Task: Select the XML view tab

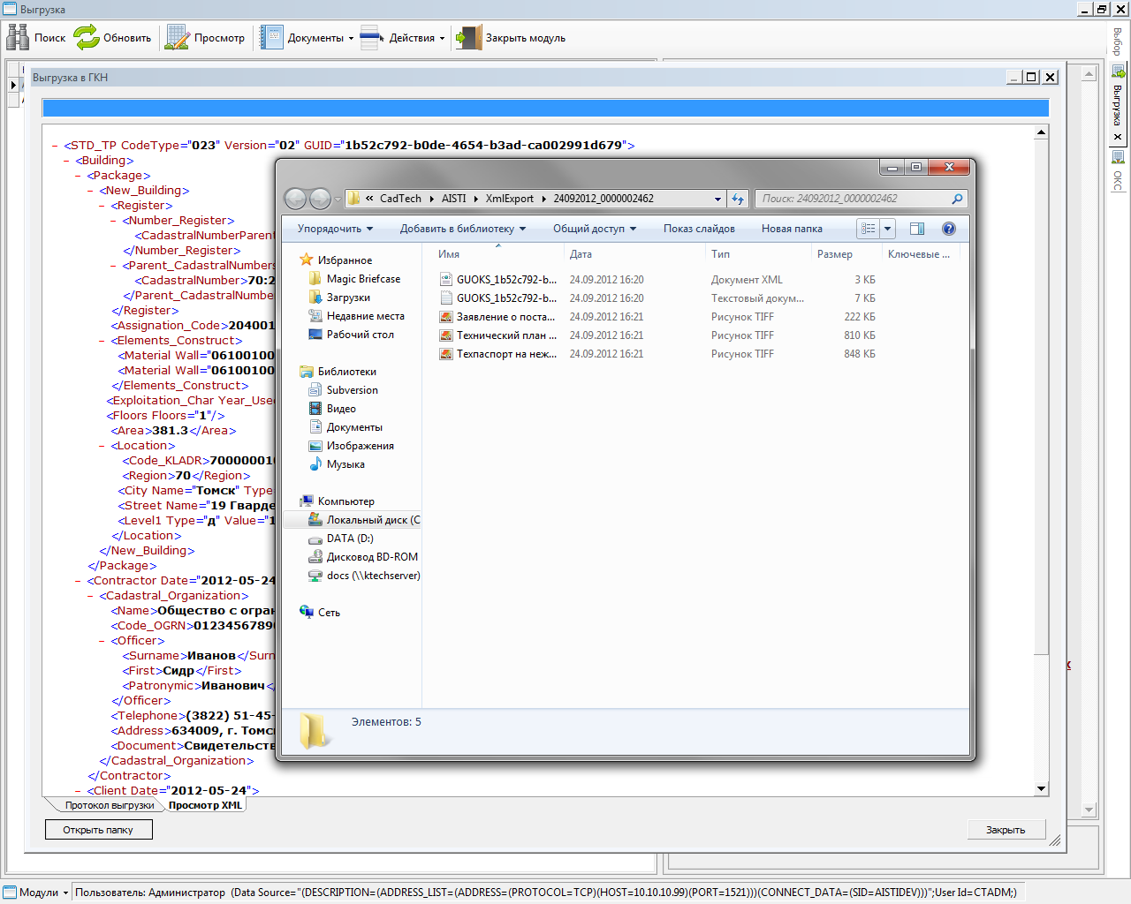Action: point(205,805)
